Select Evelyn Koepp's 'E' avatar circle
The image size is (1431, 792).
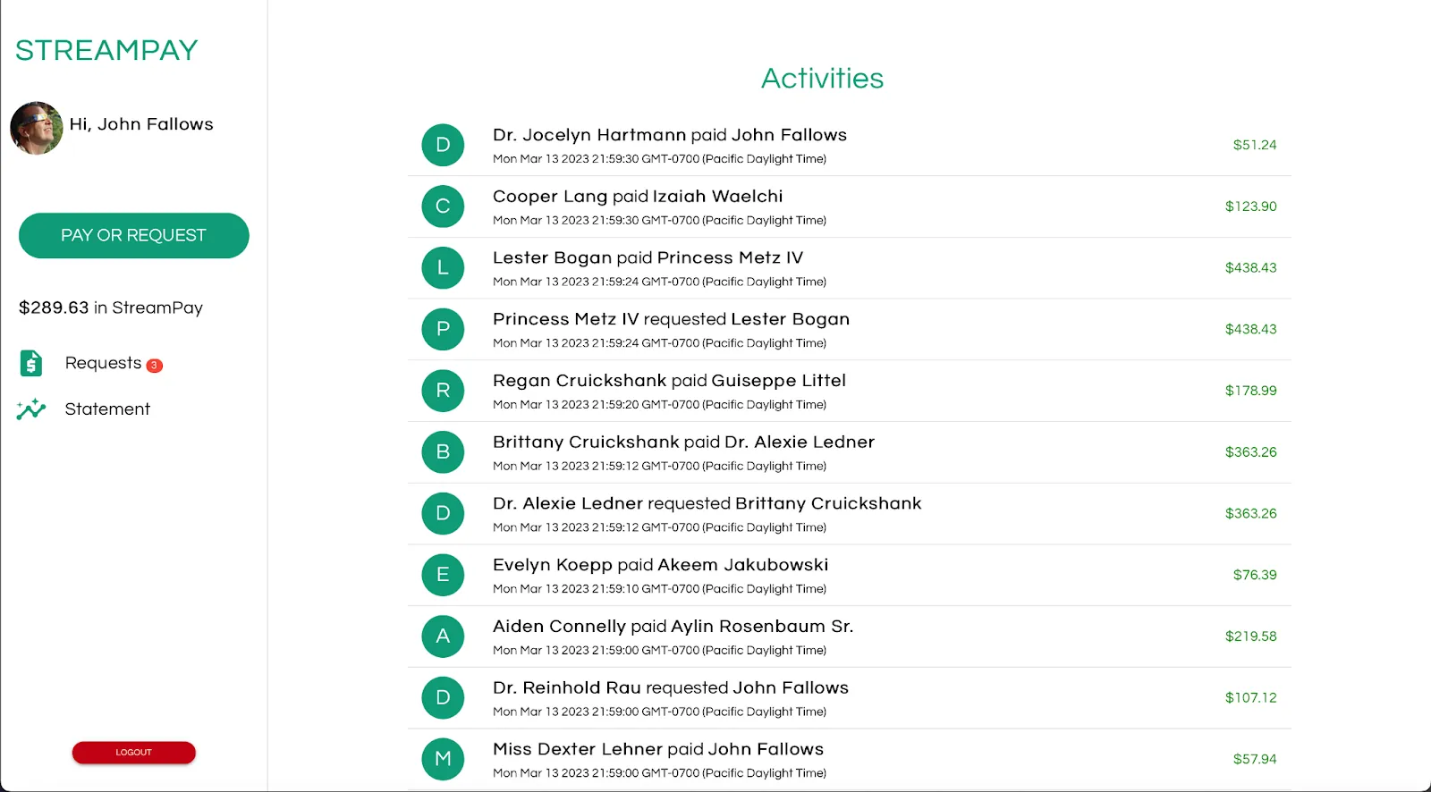point(442,575)
